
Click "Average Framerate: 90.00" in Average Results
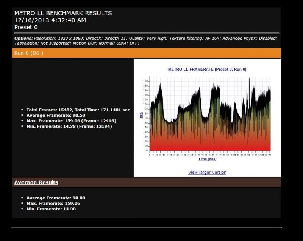pos(55,198)
